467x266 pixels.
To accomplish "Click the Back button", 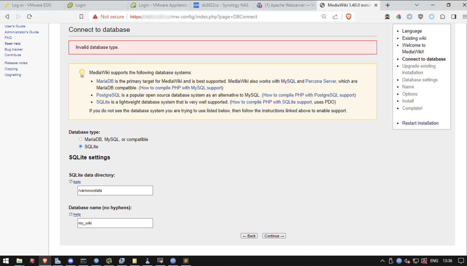I will click(x=249, y=236).
